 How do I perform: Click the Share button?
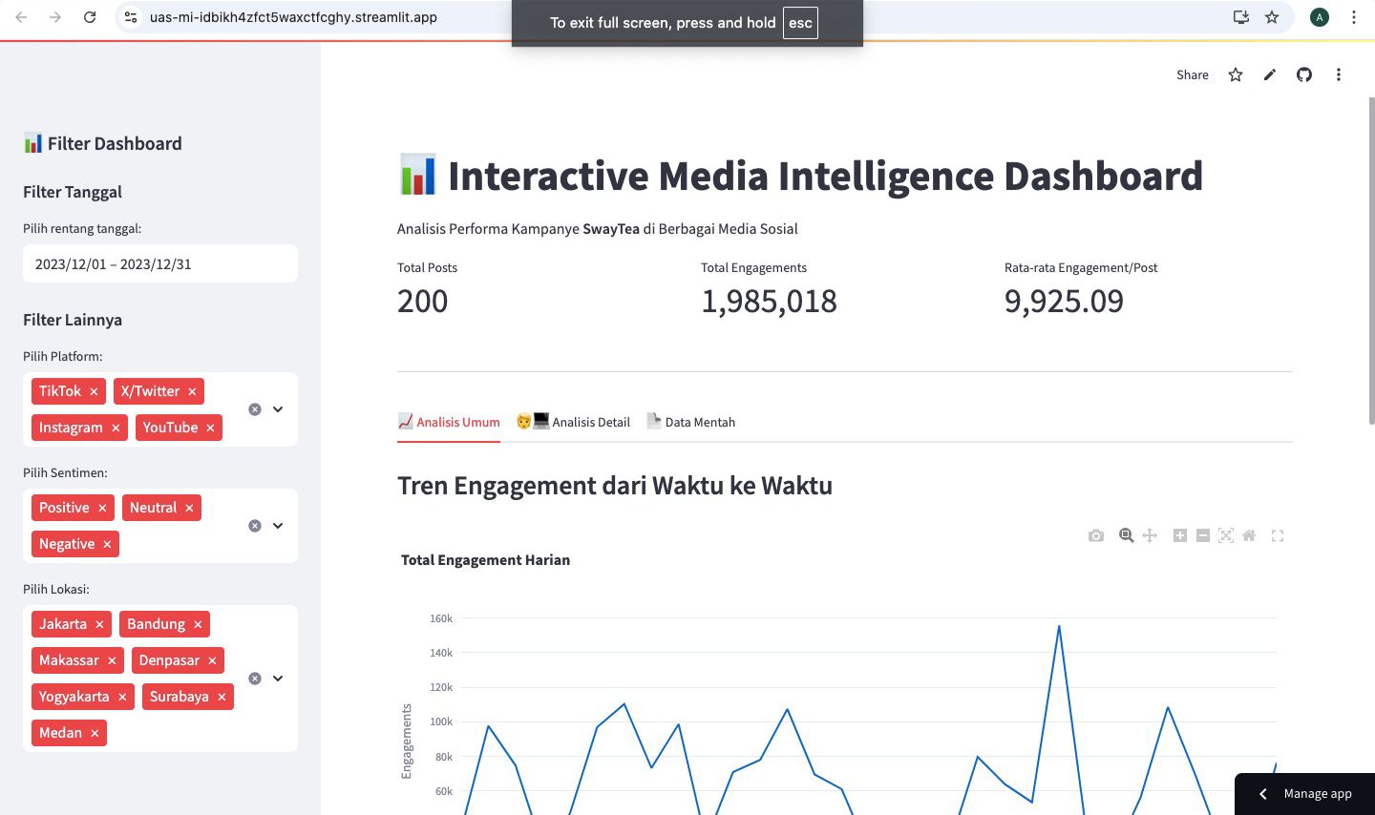(1193, 74)
